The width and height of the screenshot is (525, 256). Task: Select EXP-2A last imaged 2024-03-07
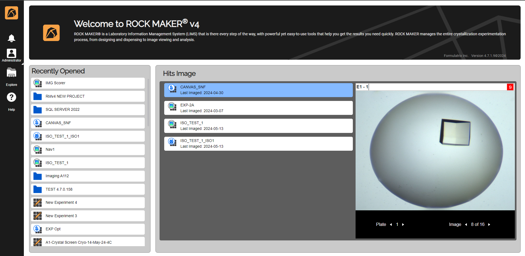pos(258,108)
